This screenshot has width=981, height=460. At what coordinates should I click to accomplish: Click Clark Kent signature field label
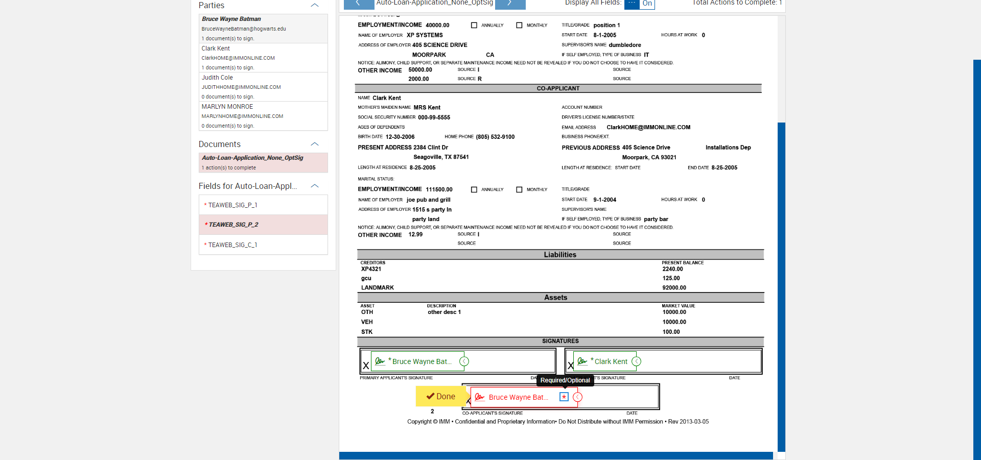click(x=611, y=361)
